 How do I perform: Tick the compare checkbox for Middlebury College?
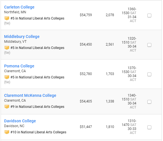pos(149,45)
